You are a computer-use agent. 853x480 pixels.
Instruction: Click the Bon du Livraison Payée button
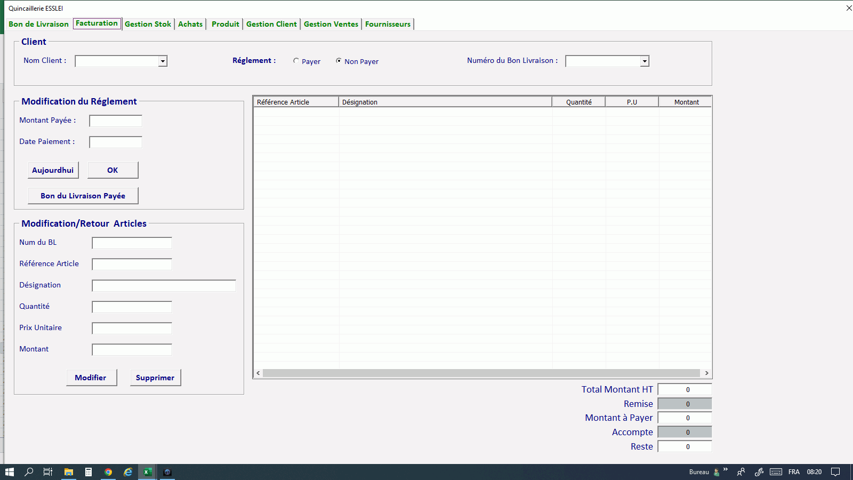(x=83, y=196)
